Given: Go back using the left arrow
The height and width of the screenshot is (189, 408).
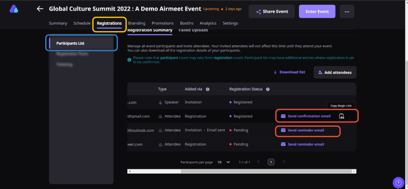Looking at the screenshot, I should pos(40,9).
